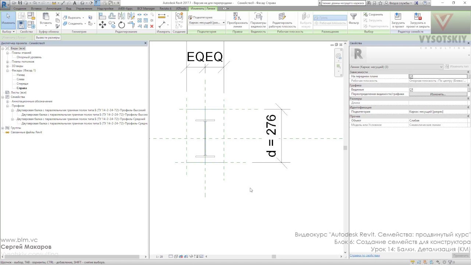Click the Создание create-similar icon
This screenshot has height=265, width=471.
179,16
